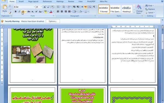Expand the Clipboard pane launcher
This screenshot has height=103, width=164.
pyautogui.click(x=11, y=16)
